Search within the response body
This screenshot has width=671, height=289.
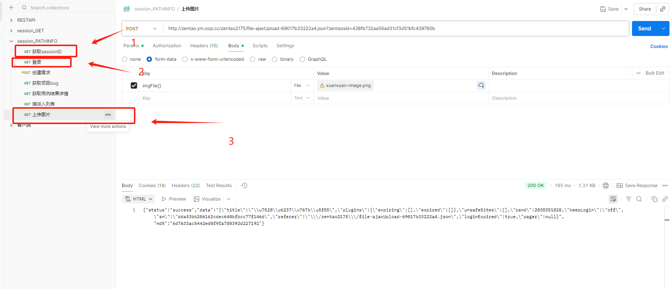639,199
